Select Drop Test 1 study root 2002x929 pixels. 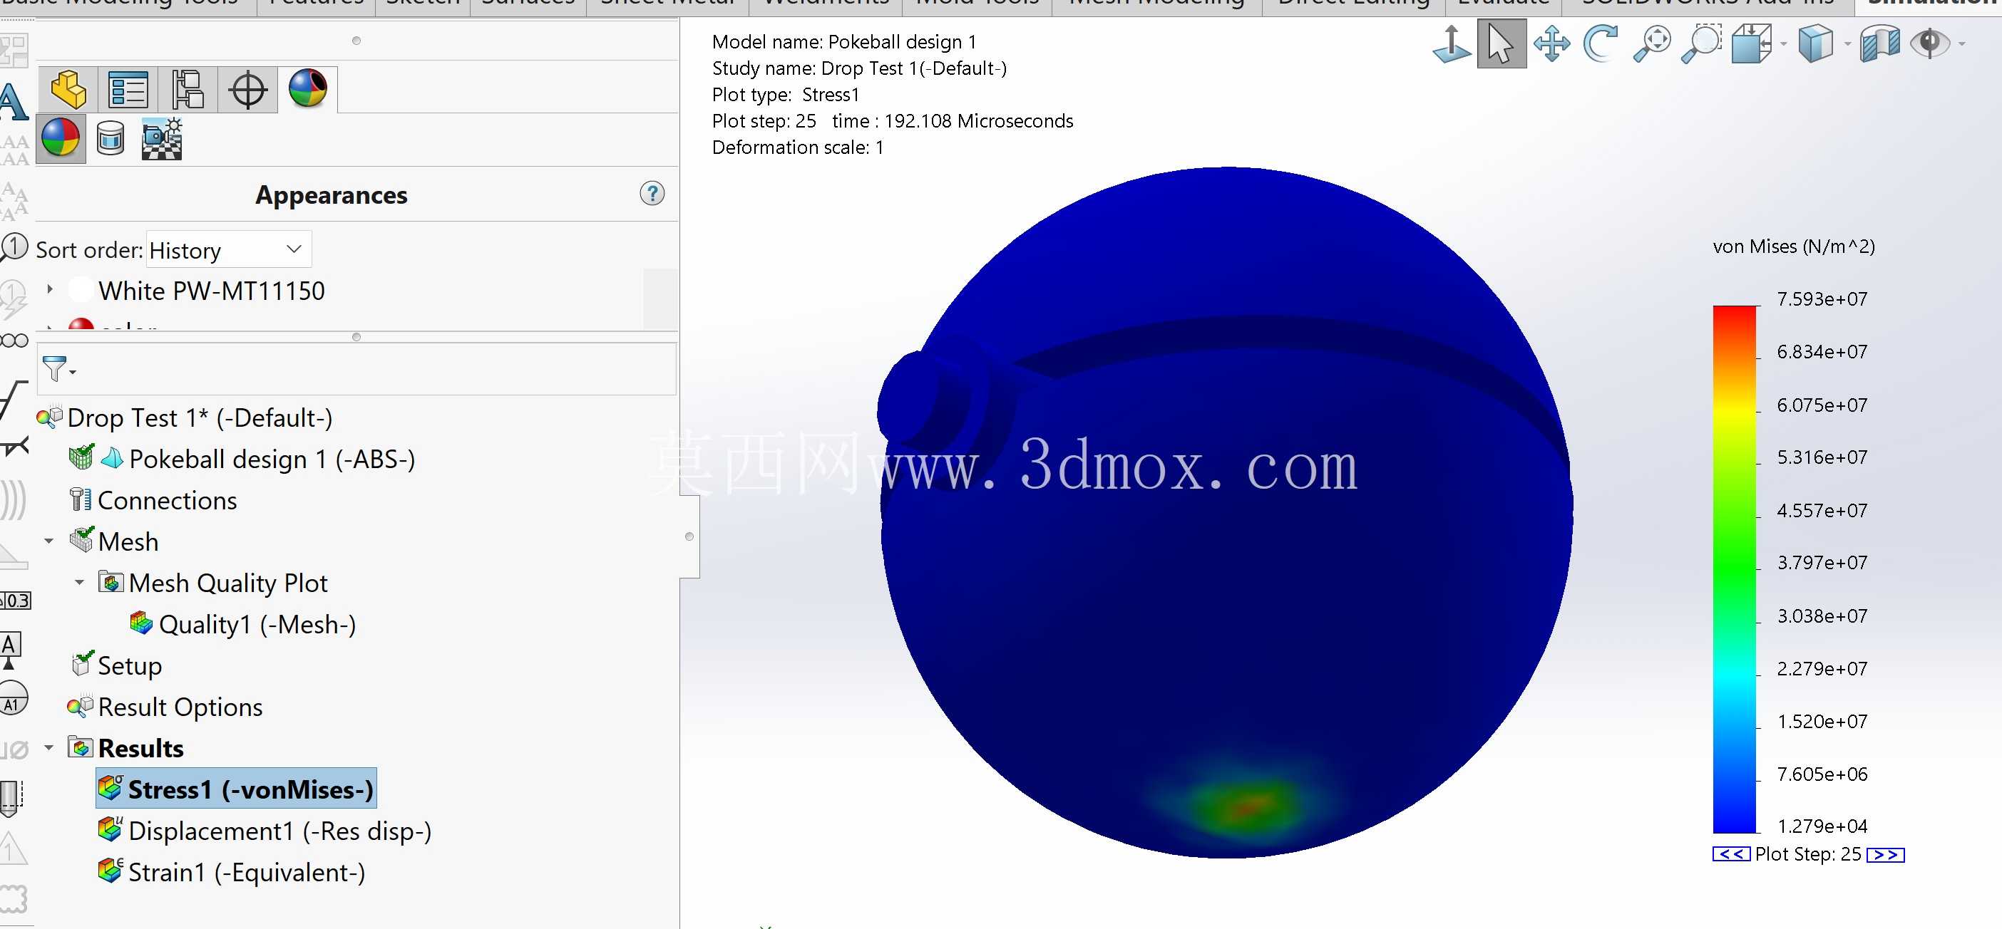[x=199, y=418]
